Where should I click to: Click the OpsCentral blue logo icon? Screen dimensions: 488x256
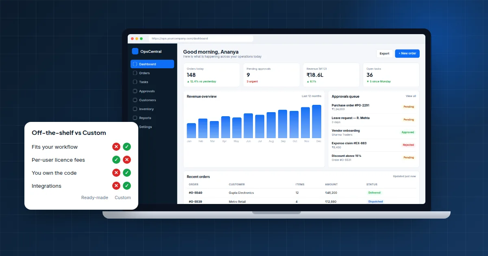coord(135,51)
